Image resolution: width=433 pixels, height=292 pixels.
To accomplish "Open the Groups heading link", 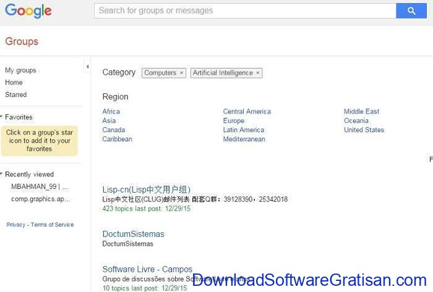I will point(22,41).
